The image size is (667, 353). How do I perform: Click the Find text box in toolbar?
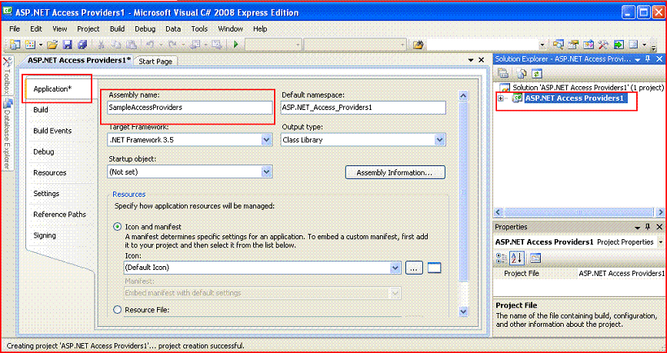click(x=482, y=45)
